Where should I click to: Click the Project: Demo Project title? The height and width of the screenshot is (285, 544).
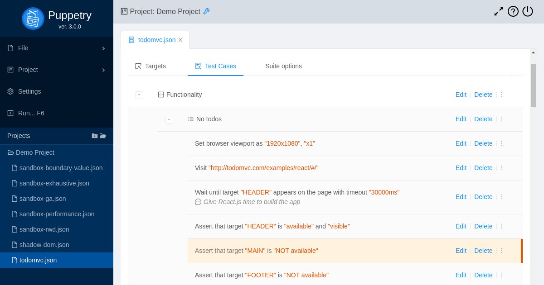[x=165, y=11]
